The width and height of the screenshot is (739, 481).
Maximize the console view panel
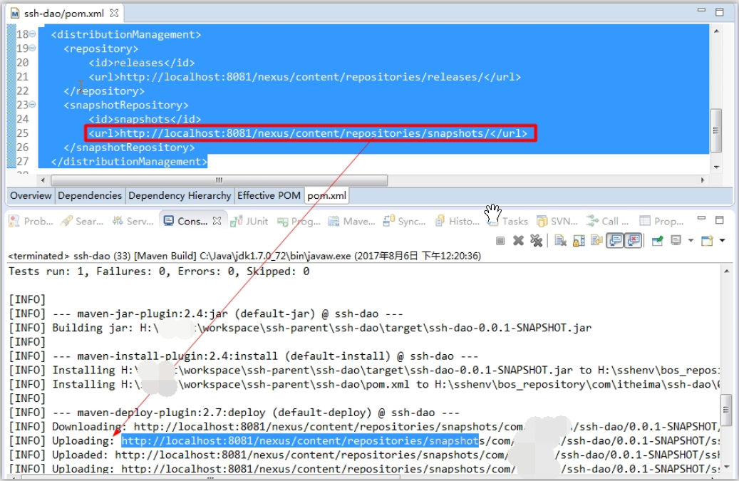pyautogui.click(x=719, y=220)
